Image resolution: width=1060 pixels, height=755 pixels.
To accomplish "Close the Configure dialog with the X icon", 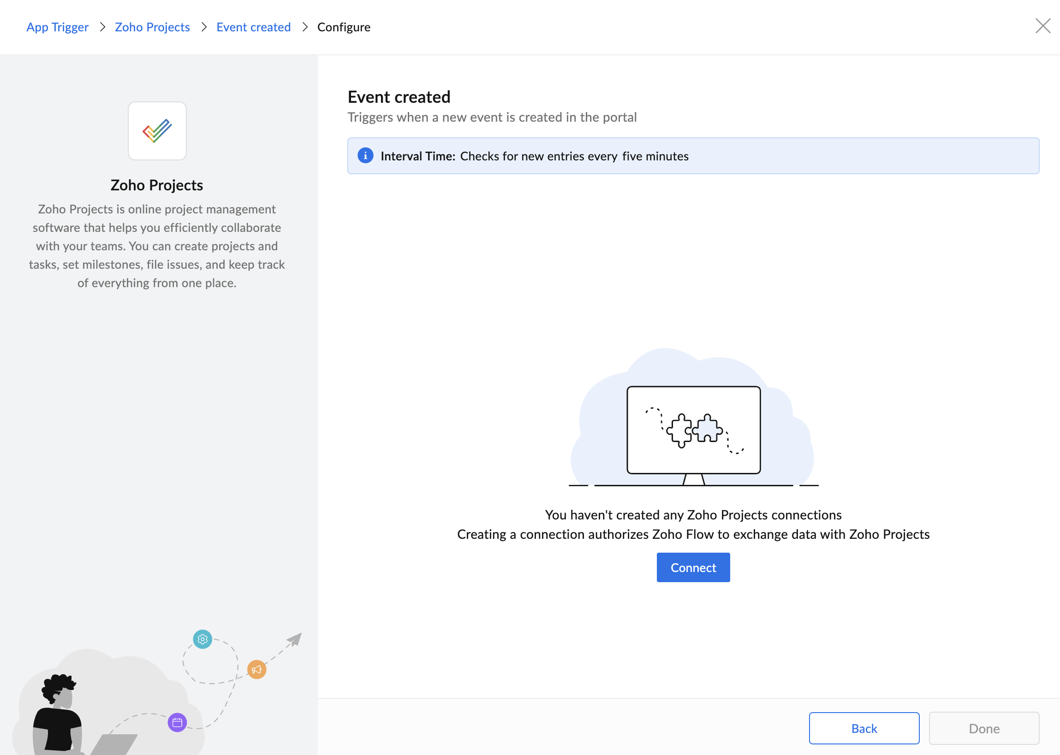I will 1043,26.
